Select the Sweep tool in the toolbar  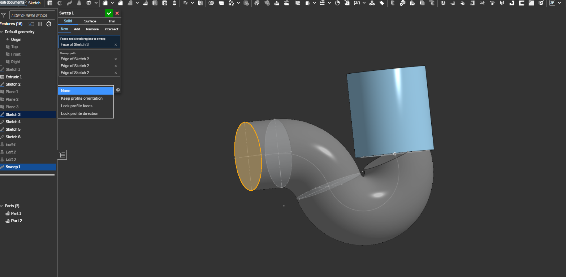click(70, 3)
